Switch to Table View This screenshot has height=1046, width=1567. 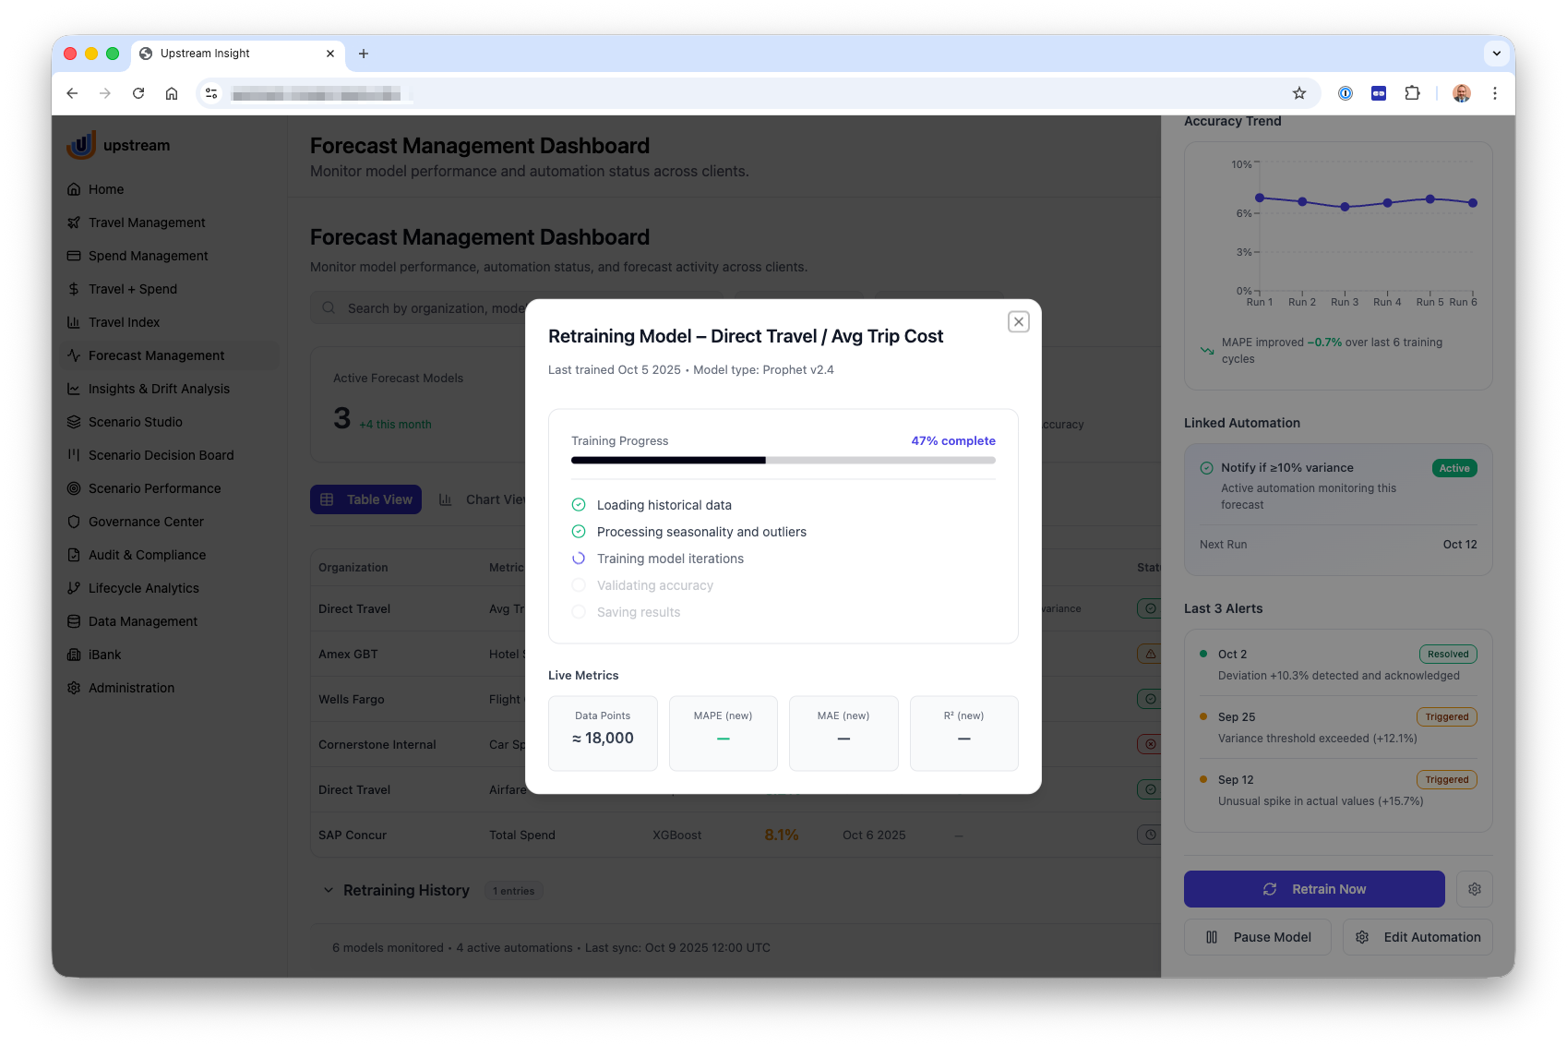click(366, 499)
